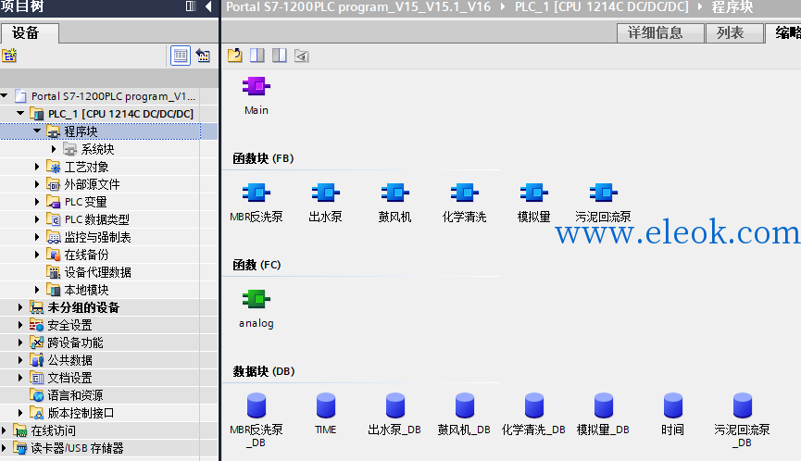The image size is (801, 461).
Task: Toggle the project tree table view icon
Action: (181, 56)
